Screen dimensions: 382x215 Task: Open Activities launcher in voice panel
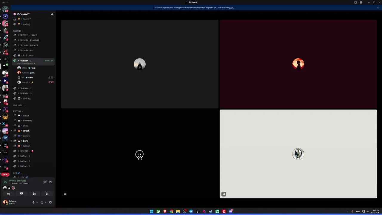coord(34,194)
